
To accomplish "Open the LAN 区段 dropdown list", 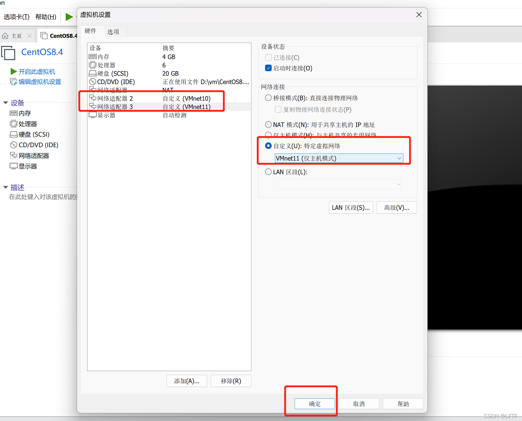I will click(339, 184).
